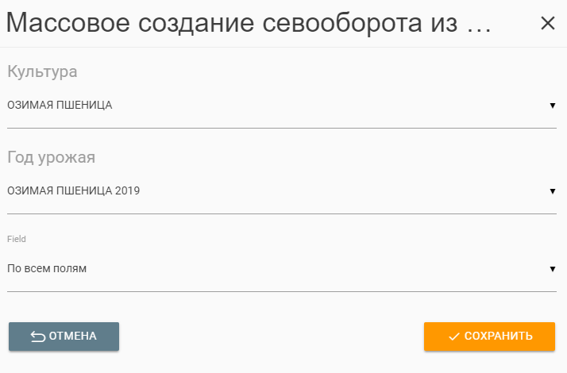Click the back-arrow icon on the Отмена button
Viewport: 567px width, 373px height.
click(38, 336)
